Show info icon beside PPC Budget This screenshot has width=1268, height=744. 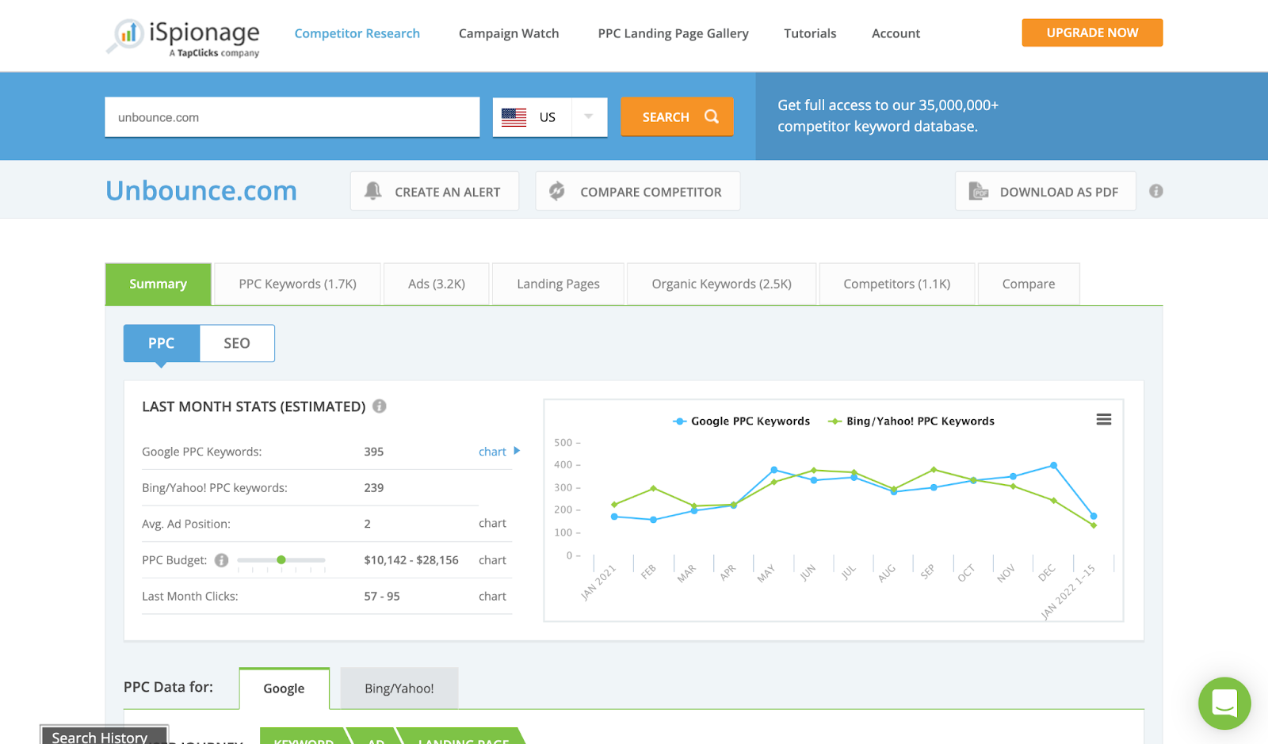coord(221,560)
